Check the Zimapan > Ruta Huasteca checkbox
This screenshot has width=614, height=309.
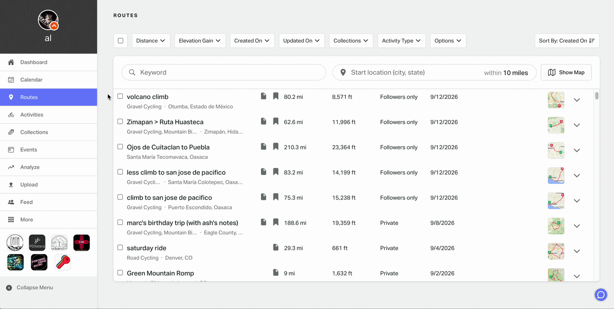click(120, 121)
